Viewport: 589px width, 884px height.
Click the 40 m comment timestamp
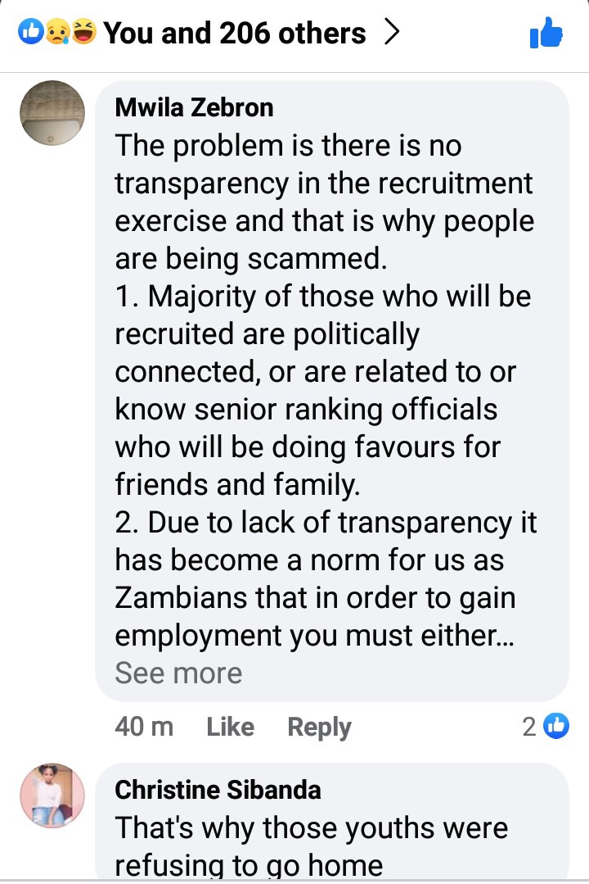coord(144,726)
